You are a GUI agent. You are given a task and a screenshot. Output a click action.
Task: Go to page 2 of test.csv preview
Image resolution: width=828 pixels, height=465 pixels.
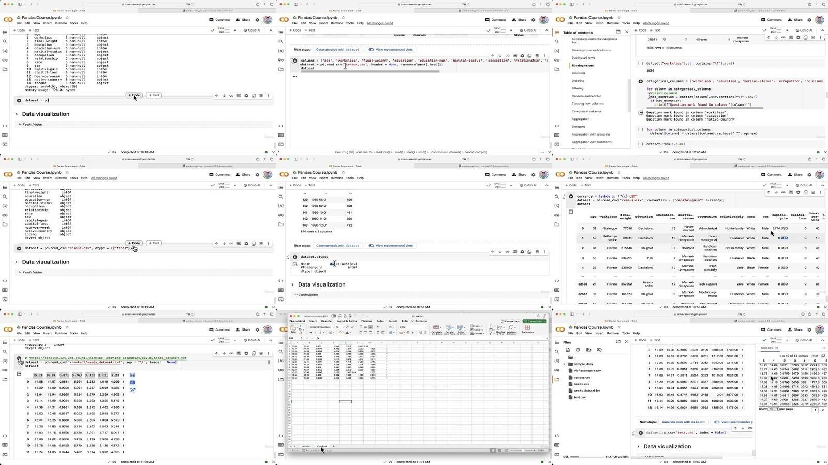pyautogui.click(x=823, y=410)
